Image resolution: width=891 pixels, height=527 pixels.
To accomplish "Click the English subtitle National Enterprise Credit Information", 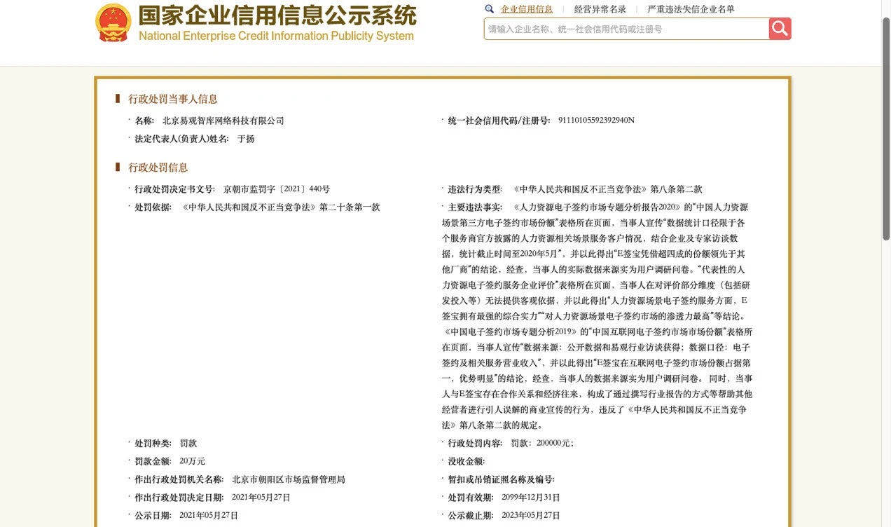I will pos(276,36).
